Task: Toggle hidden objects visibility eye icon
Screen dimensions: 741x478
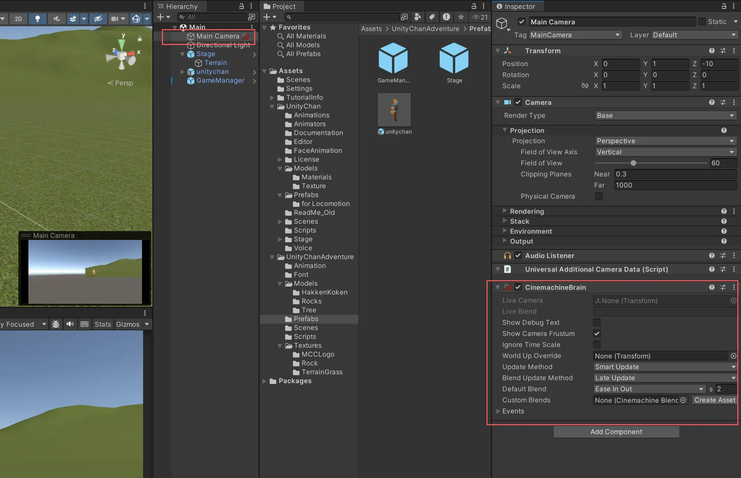Action: [98, 18]
